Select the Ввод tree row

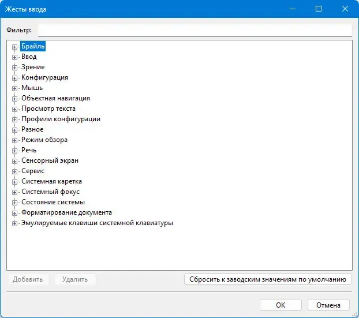[29, 57]
